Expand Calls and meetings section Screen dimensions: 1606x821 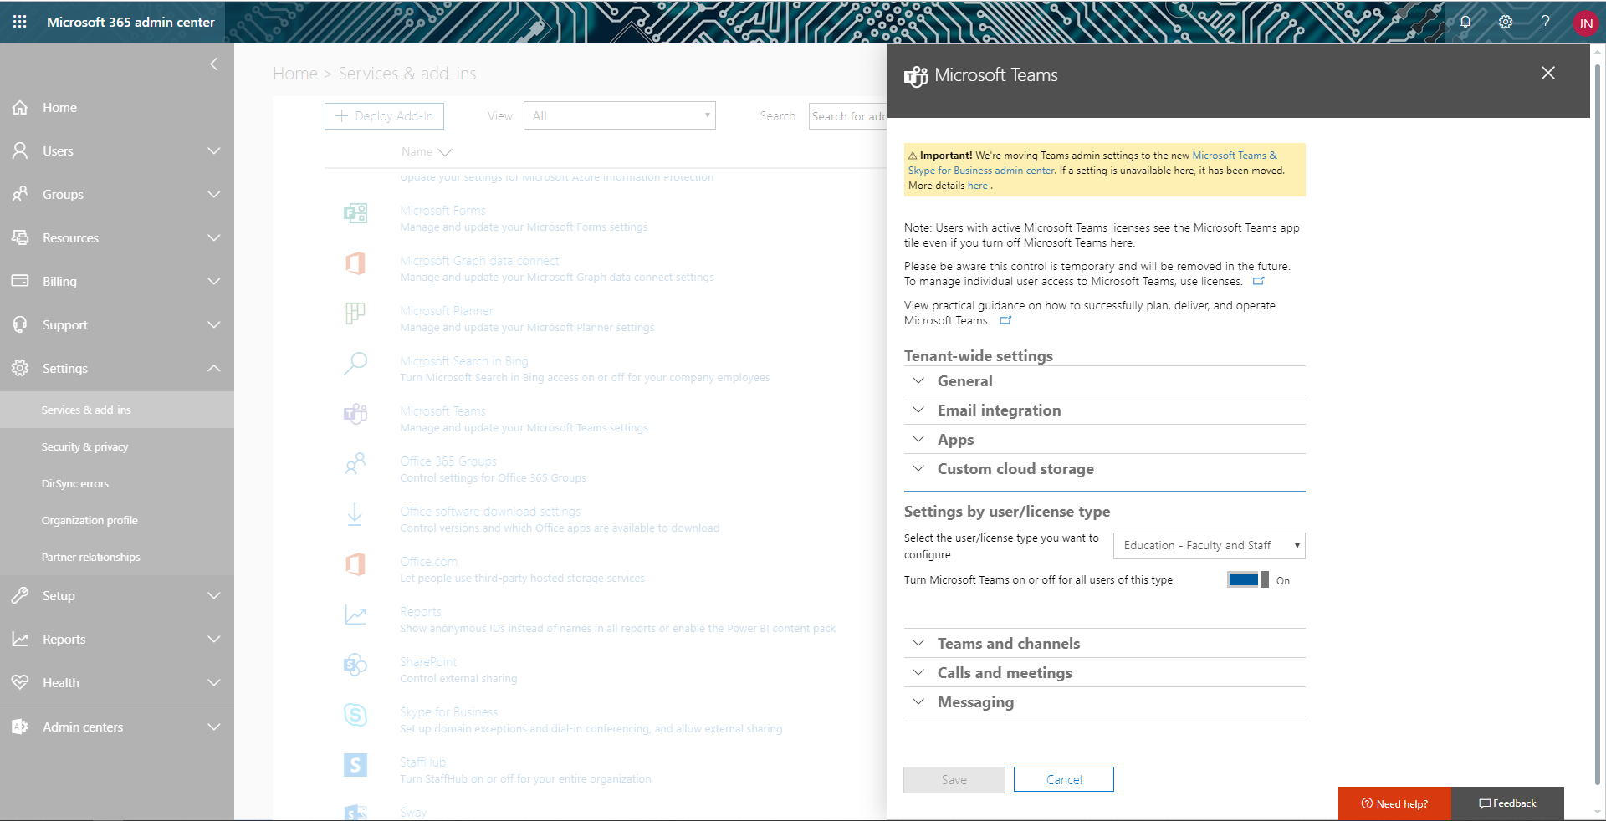(1104, 672)
